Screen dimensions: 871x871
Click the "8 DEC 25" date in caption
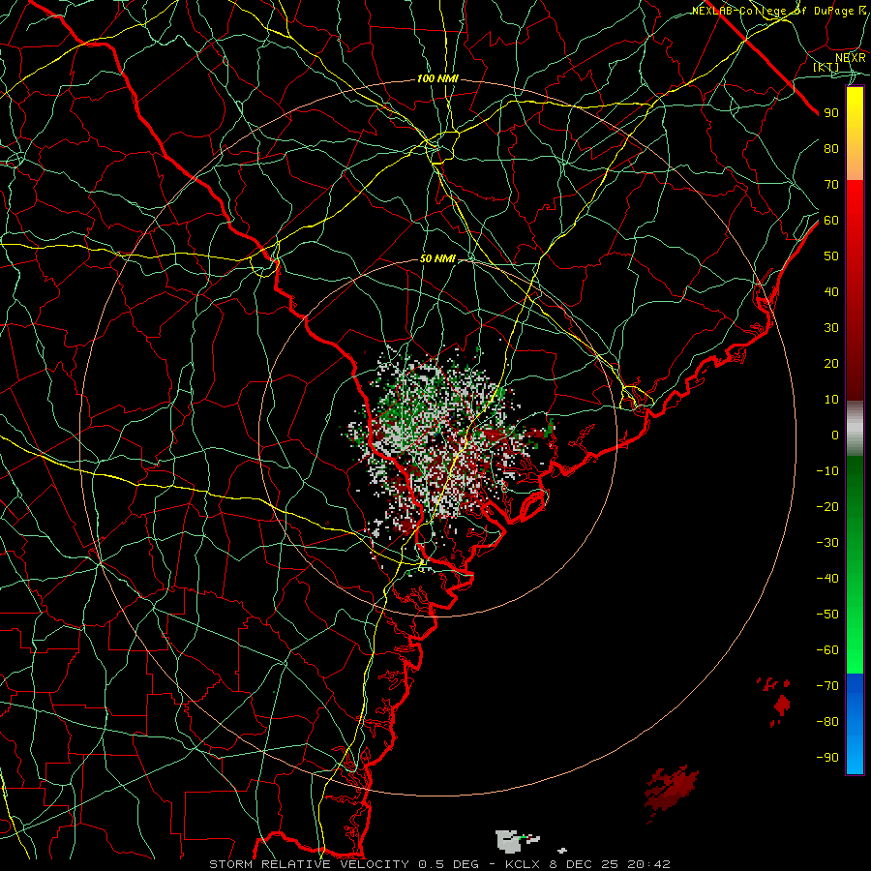[585, 864]
